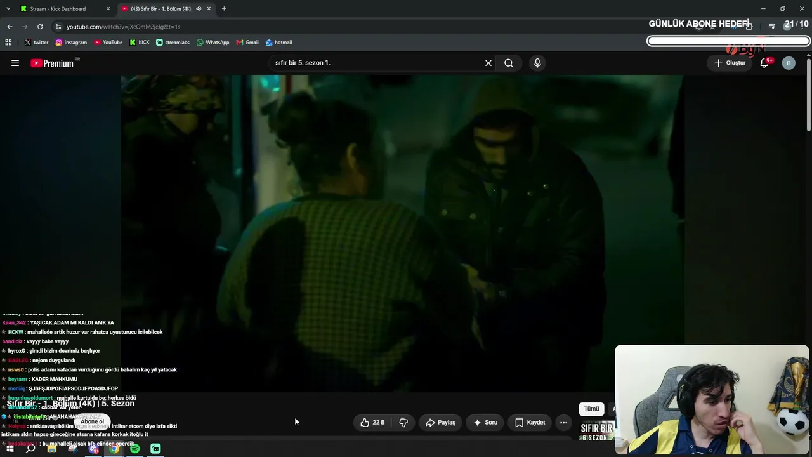The image size is (812, 457).
Task: View site information for youtube.com
Action: click(58, 27)
